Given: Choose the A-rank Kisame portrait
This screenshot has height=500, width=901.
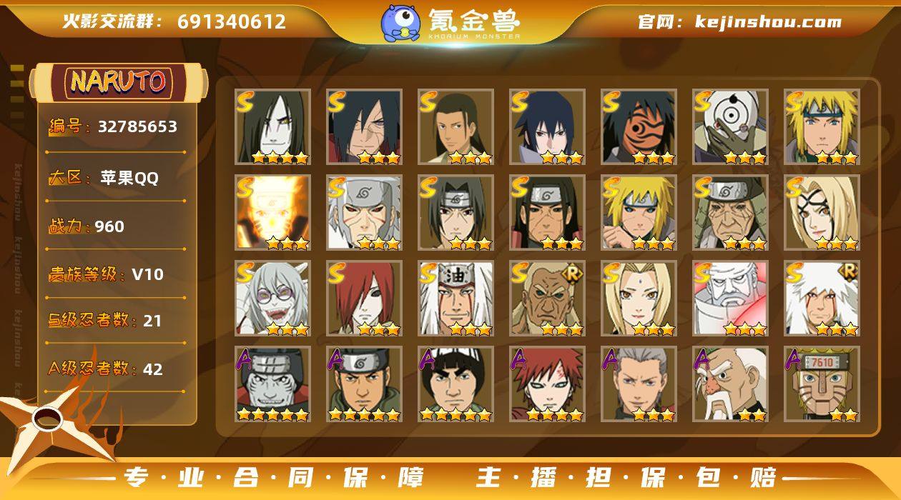Looking at the screenshot, I should click(272, 384).
